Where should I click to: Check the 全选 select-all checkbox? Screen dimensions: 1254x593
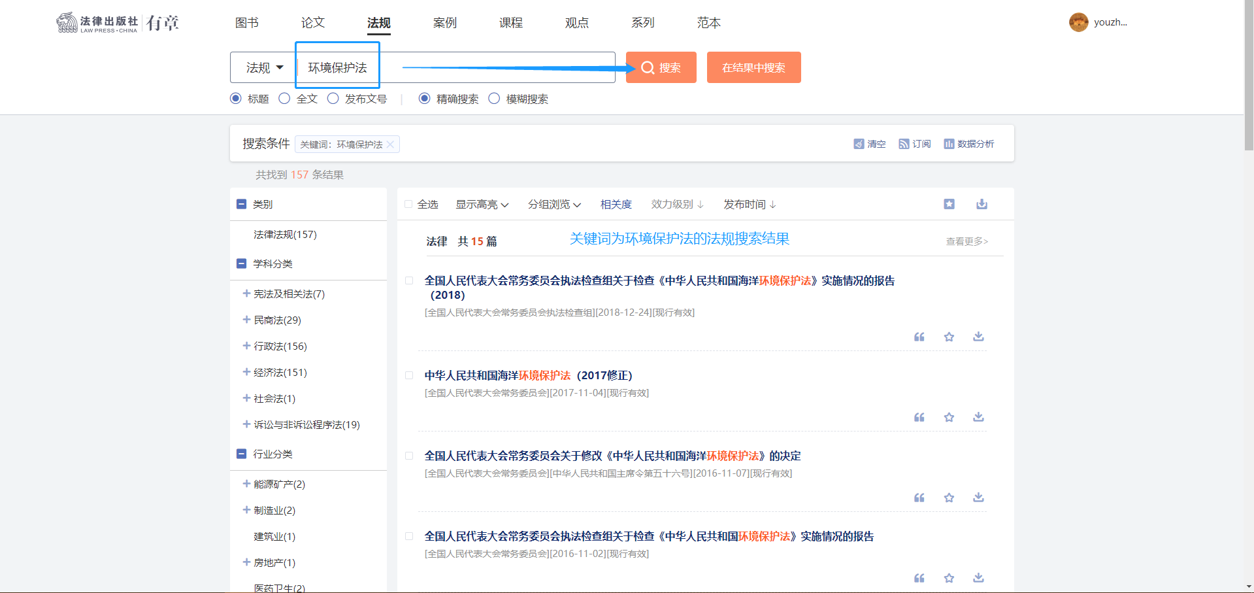click(408, 205)
